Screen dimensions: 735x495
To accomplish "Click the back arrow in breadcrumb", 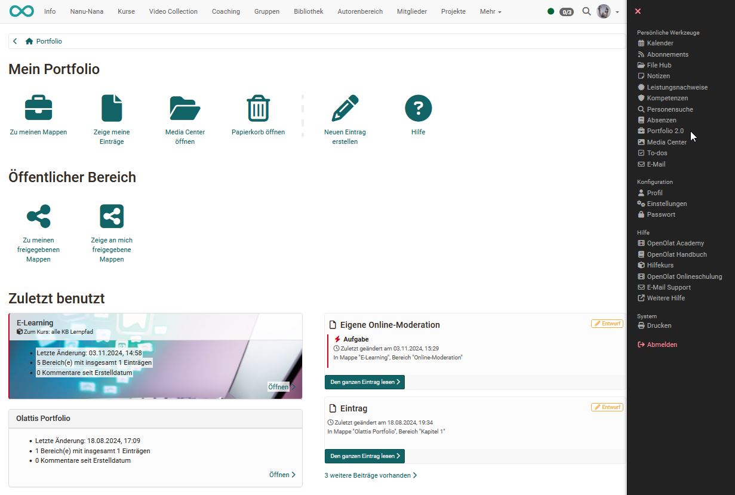I will click(15, 41).
